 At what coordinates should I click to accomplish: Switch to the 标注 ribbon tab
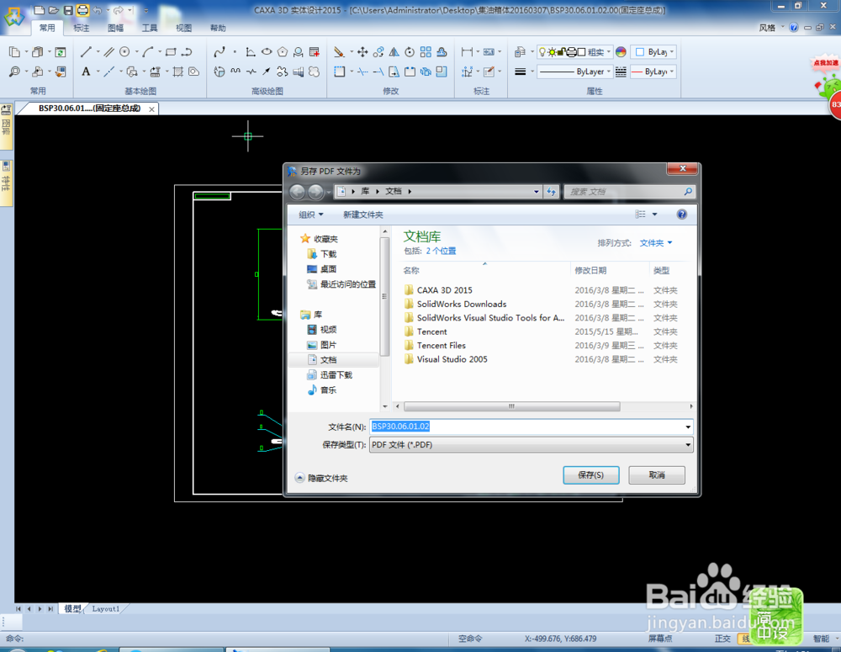coord(82,28)
